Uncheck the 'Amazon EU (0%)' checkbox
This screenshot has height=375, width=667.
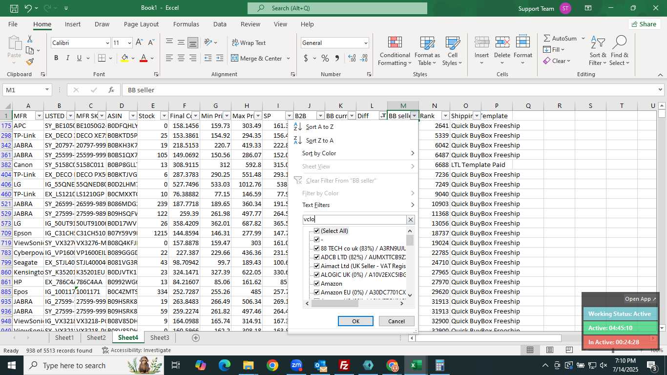click(x=316, y=292)
